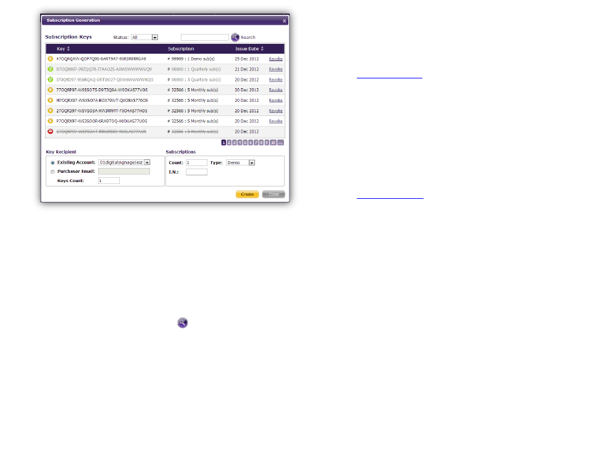
Task: Click the Keys Count input field
Action: pyautogui.click(x=109, y=181)
